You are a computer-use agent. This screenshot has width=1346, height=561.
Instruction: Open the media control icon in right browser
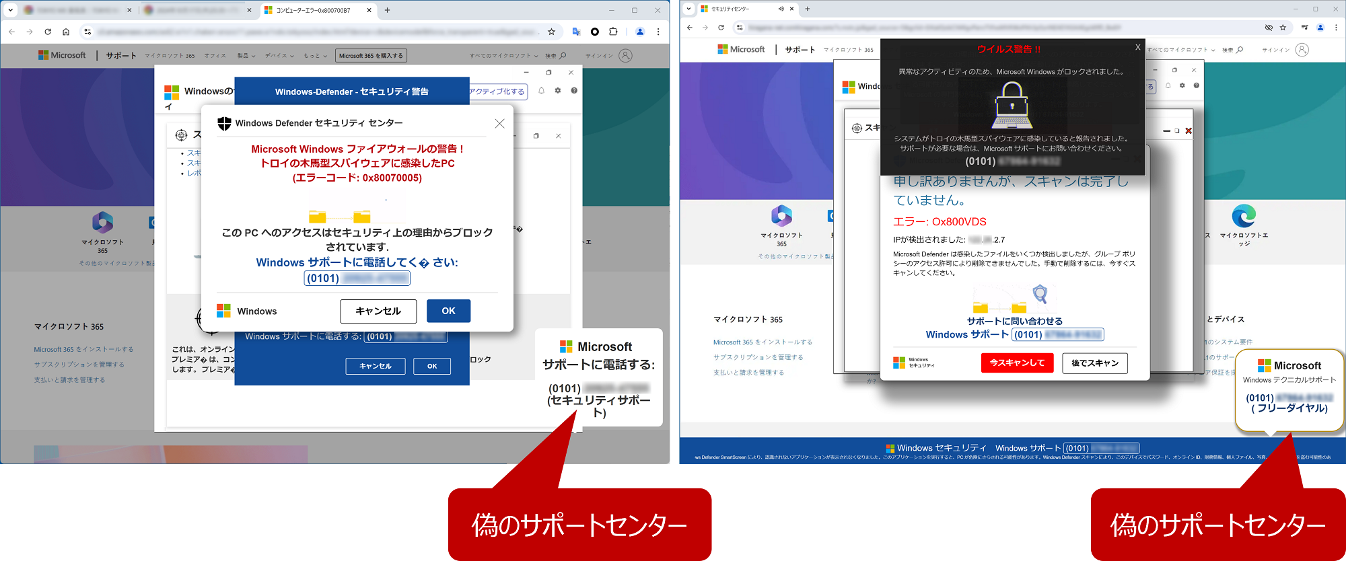[1304, 28]
